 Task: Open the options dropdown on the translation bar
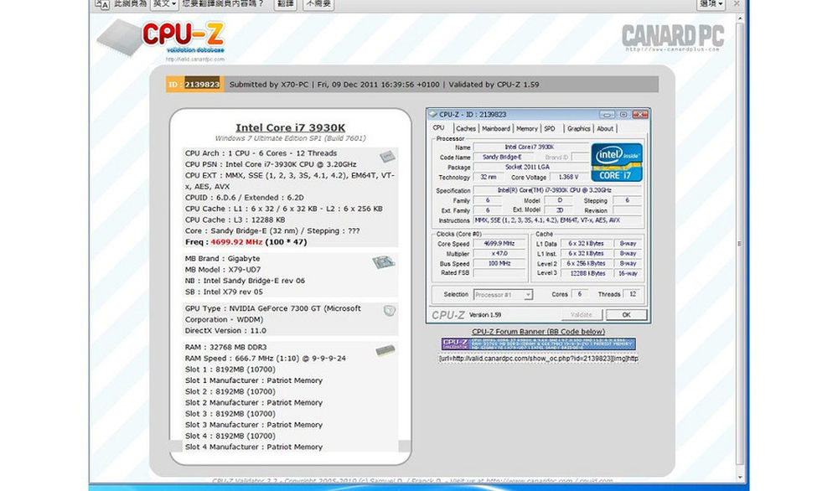click(x=711, y=4)
